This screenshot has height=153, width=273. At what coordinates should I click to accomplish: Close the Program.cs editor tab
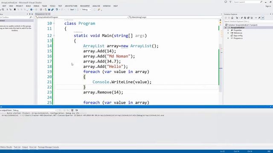49,14
